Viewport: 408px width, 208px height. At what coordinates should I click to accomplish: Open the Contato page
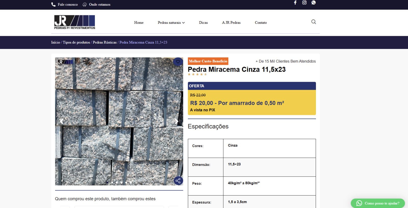[261, 23]
